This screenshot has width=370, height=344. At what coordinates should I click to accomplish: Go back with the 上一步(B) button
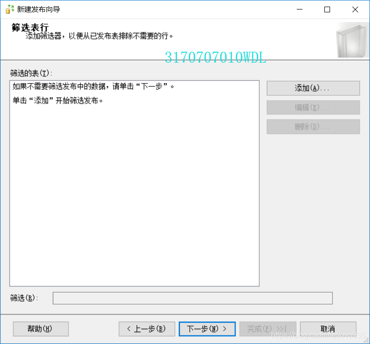147,329
